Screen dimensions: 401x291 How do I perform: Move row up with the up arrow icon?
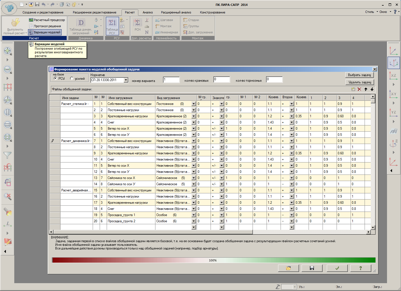366,89
